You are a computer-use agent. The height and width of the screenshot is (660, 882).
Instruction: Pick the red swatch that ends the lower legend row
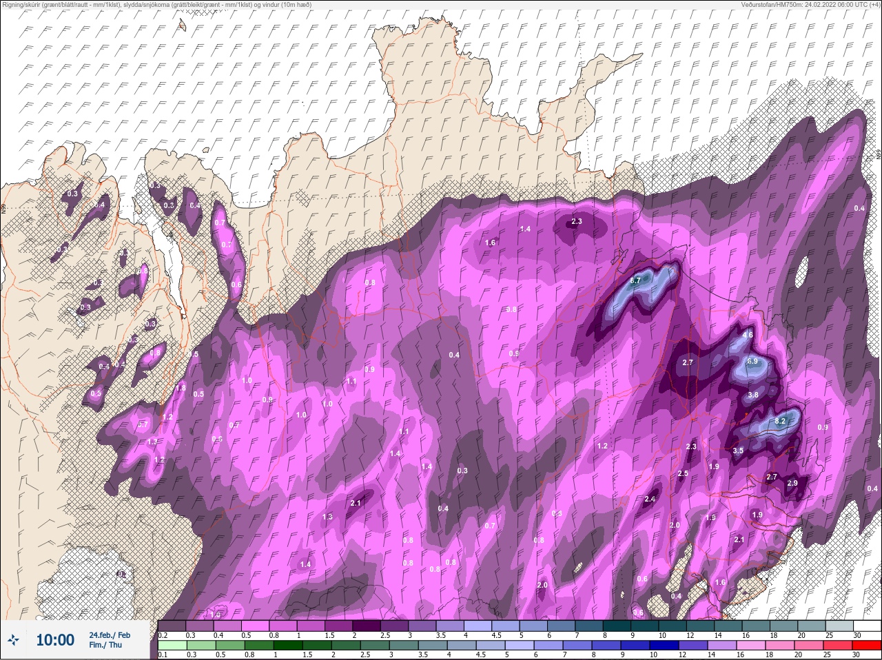tap(866, 645)
